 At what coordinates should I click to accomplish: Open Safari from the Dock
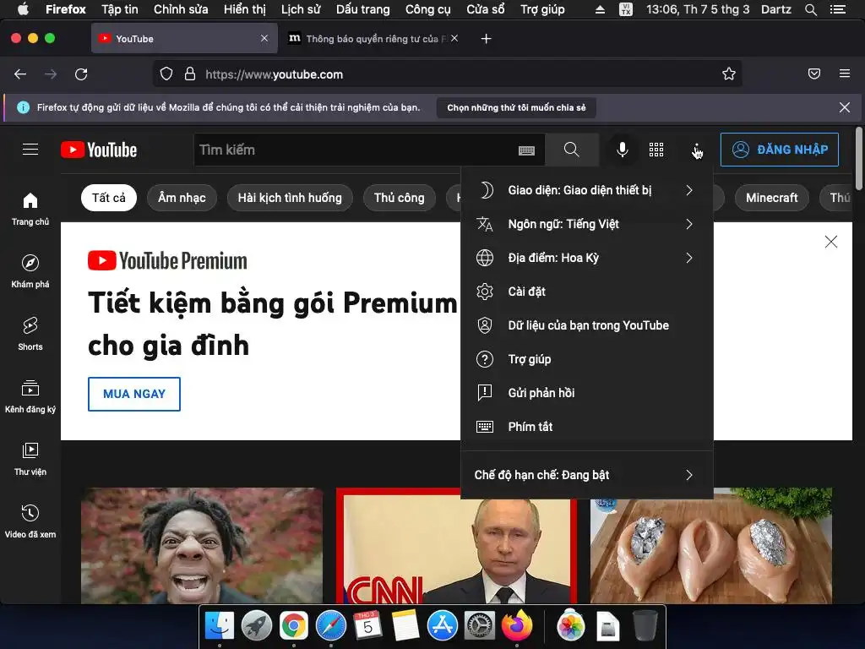[331, 626]
